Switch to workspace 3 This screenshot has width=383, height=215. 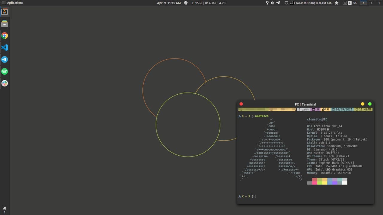(379, 3)
